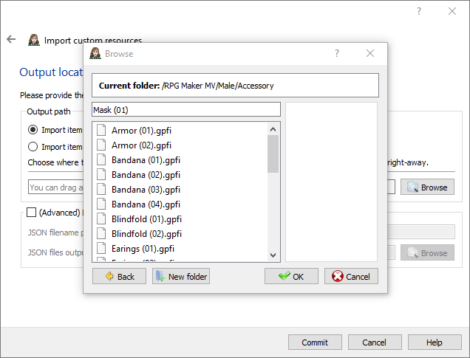Click the file list scroll up arrow

[273, 129]
